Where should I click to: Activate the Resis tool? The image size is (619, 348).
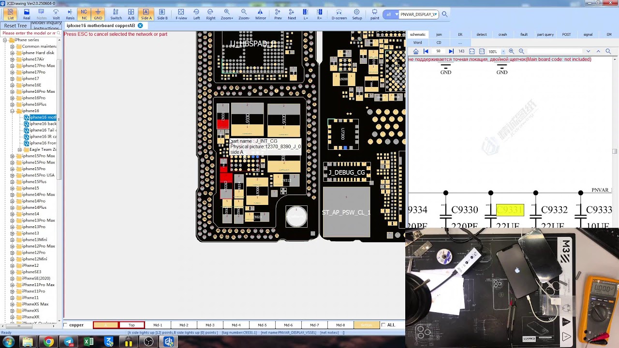(x=70, y=14)
